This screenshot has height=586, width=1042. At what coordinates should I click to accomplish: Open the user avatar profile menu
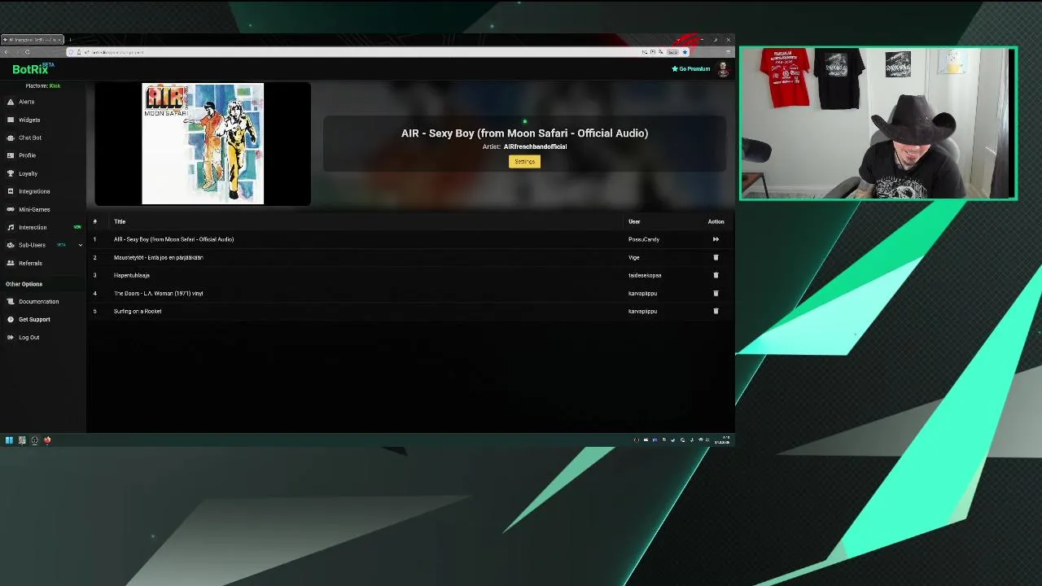pos(723,69)
